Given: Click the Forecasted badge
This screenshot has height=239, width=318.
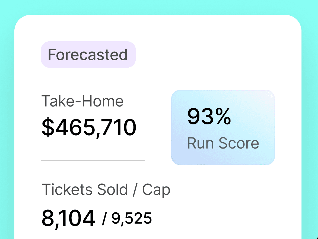Looking at the screenshot, I should [88, 55].
